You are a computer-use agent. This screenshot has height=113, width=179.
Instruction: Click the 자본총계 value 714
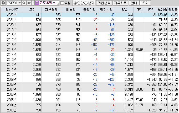point(58,45)
